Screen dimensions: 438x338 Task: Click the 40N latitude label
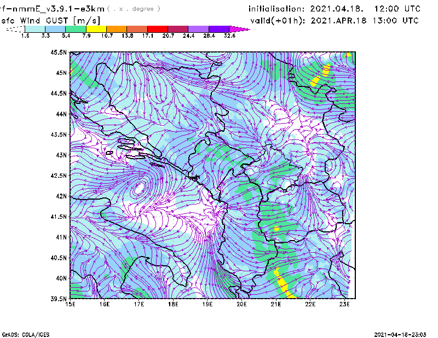point(61,278)
